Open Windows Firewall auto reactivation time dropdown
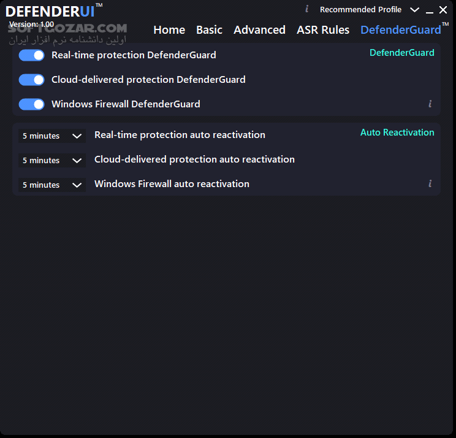 click(x=52, y=185)
